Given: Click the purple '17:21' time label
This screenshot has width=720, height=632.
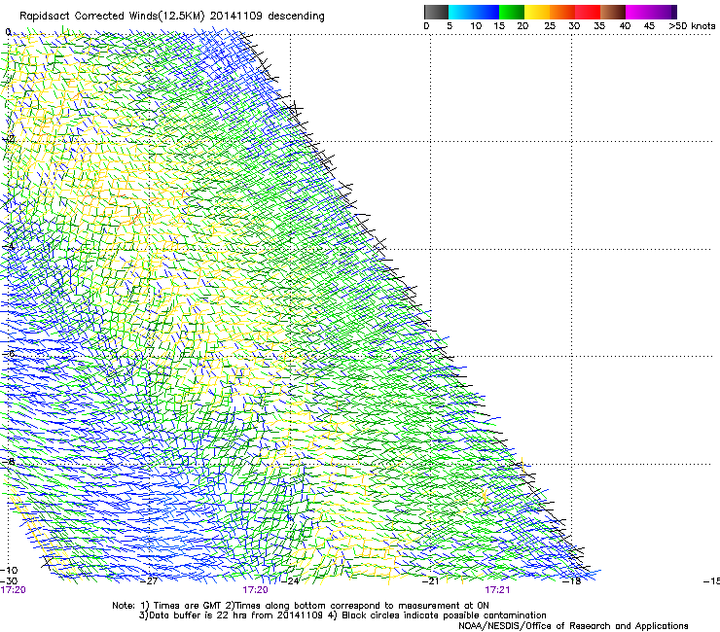Looking at the screenshot, I should tap(497, 590).
